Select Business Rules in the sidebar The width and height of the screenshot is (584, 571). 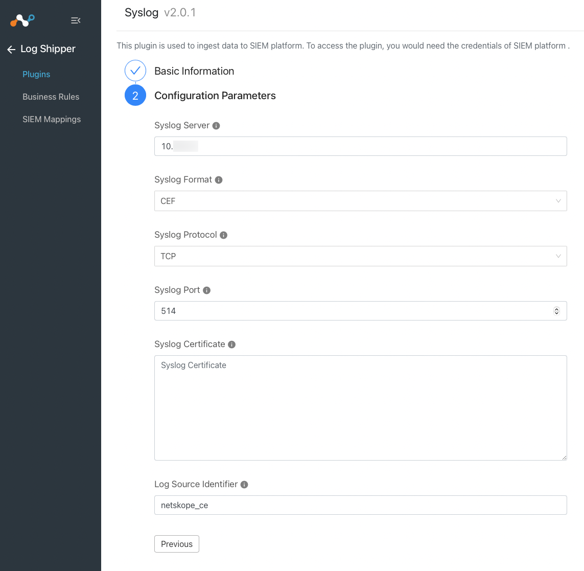point(51,97)
